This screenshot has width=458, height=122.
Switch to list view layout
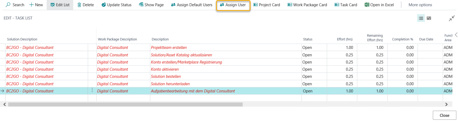click(421, 18)
